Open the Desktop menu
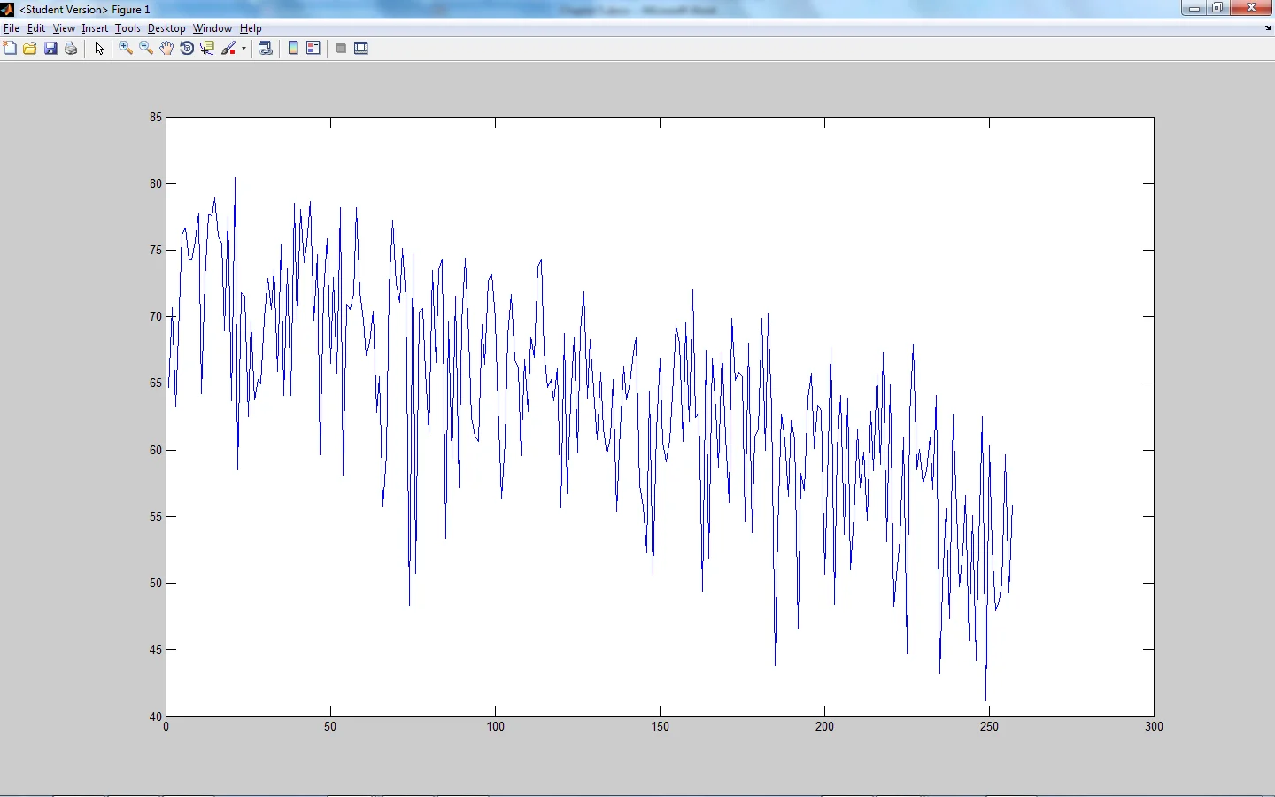 (x=166, y=28)
